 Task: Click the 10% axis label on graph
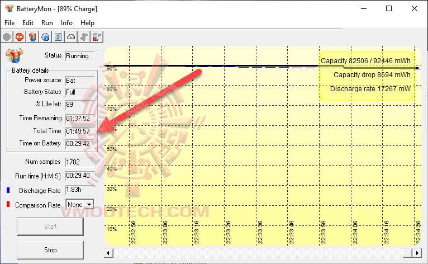(112, 229)
